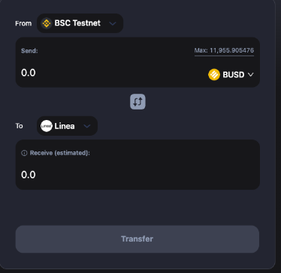
Task: Click the swap direction arrows icon
Action: (137, 101)
